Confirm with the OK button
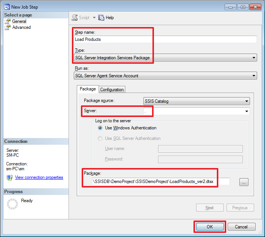This screenshot has width=265, height=237. coord(210,227)
